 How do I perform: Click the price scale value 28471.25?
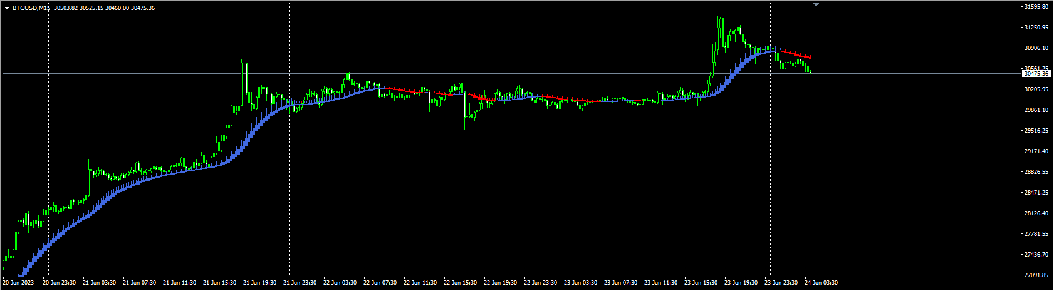pyautogui.click(x=1036, y=193)
